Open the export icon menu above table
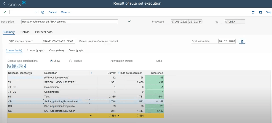 pyautogui.click(x=22, y=66)
